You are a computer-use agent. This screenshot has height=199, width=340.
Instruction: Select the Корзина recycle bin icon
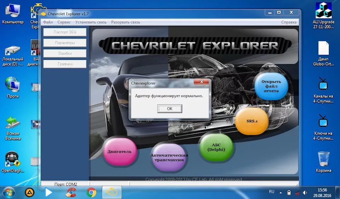323,162
